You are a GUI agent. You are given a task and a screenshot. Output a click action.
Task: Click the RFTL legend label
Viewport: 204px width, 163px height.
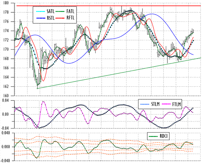coord(70,18)
